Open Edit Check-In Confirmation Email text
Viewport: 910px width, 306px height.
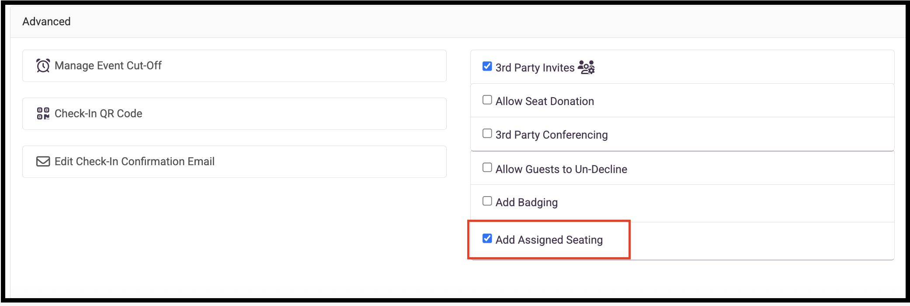135,161
